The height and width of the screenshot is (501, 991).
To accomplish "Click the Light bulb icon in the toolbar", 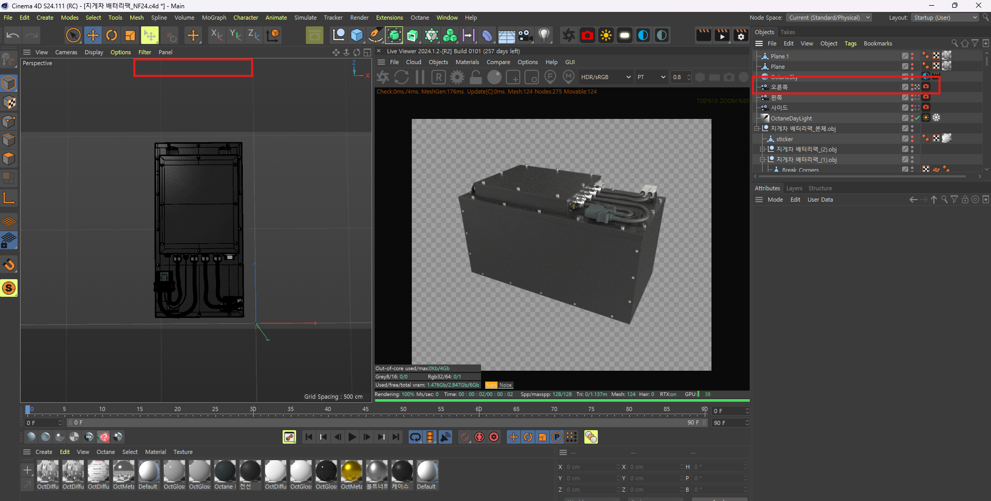I will (544, 35).
